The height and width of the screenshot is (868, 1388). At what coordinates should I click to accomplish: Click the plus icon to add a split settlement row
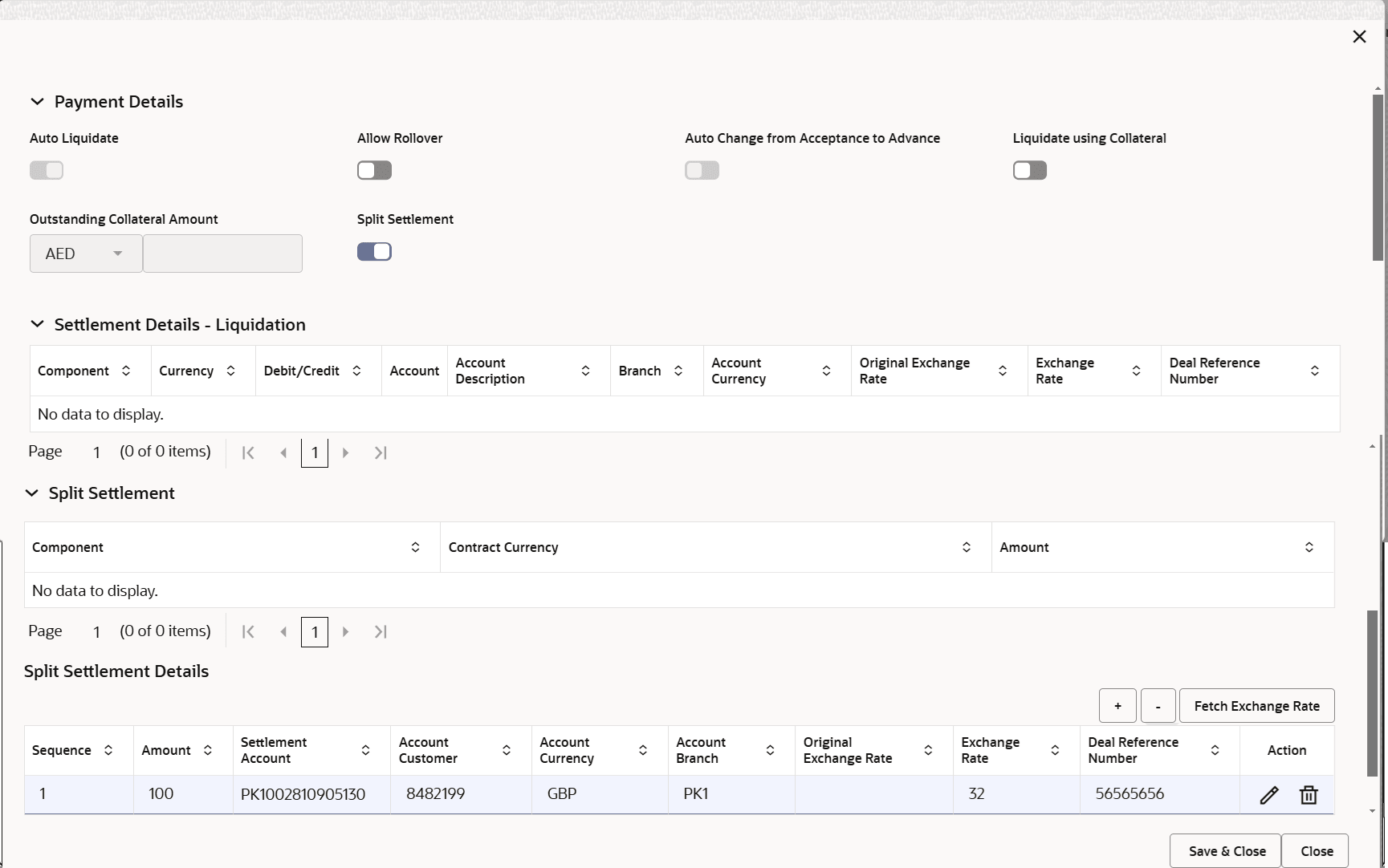point(1117,706)
